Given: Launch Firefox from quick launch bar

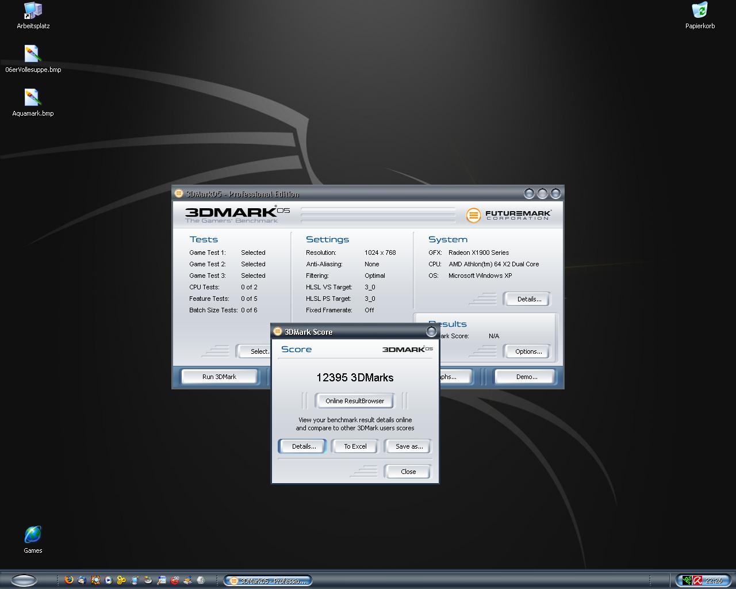Looking at the screenshot, I should point(69,580).
